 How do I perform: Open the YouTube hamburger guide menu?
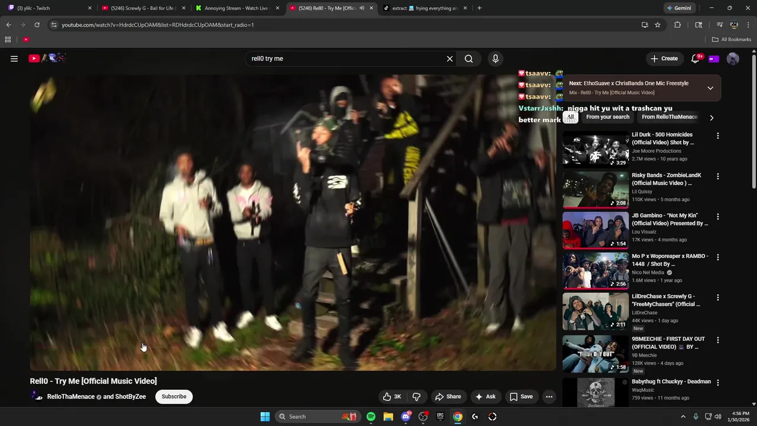[14, 59]
